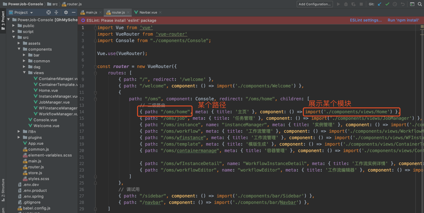
Task: Click the Debug bug icon
Action: pos(346,4)
